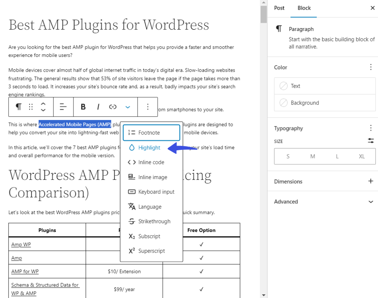Image resolution: width=378 pixels, height=298 pixels.
Task: Open Typography options three-dot menu
Action: point(371,128)
